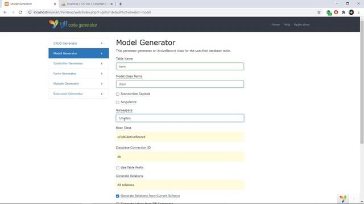Open Form Generator from the sidebar

tap(78, 74)
